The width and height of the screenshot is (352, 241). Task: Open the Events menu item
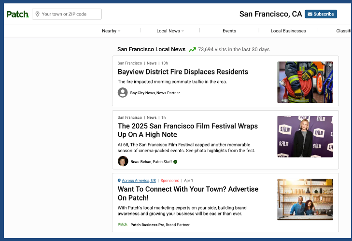point(229,31)
